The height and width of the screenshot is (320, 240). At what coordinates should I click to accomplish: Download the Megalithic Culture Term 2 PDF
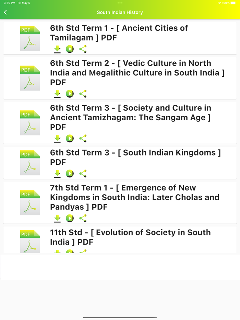coord(57,94)
